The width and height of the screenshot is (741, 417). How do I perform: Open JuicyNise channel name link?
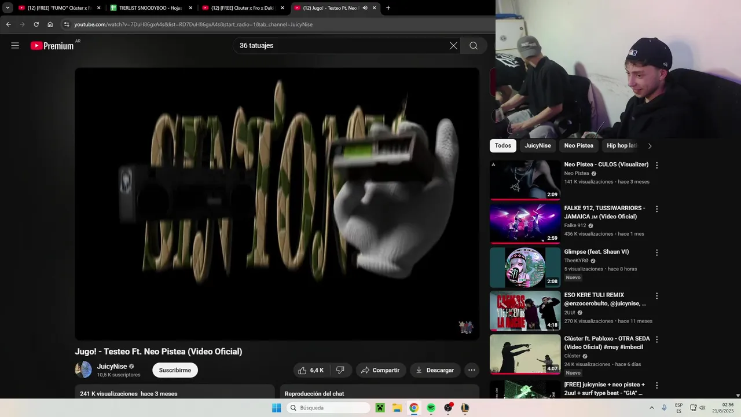(x=112, y=366)
